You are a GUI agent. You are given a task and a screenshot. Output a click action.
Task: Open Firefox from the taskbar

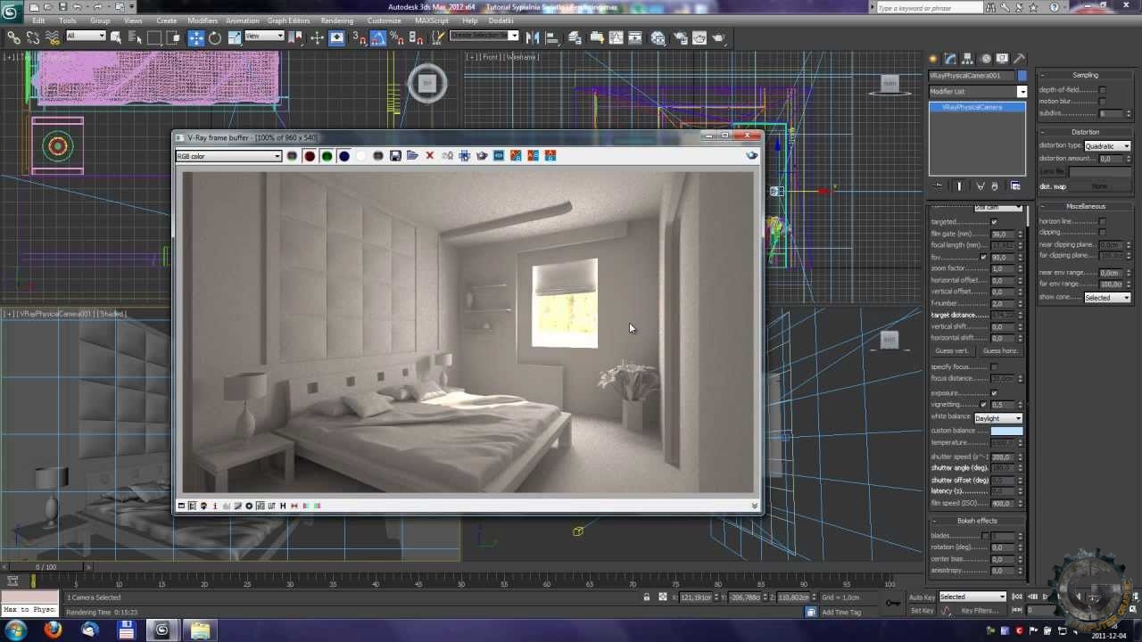coord(53,630)
